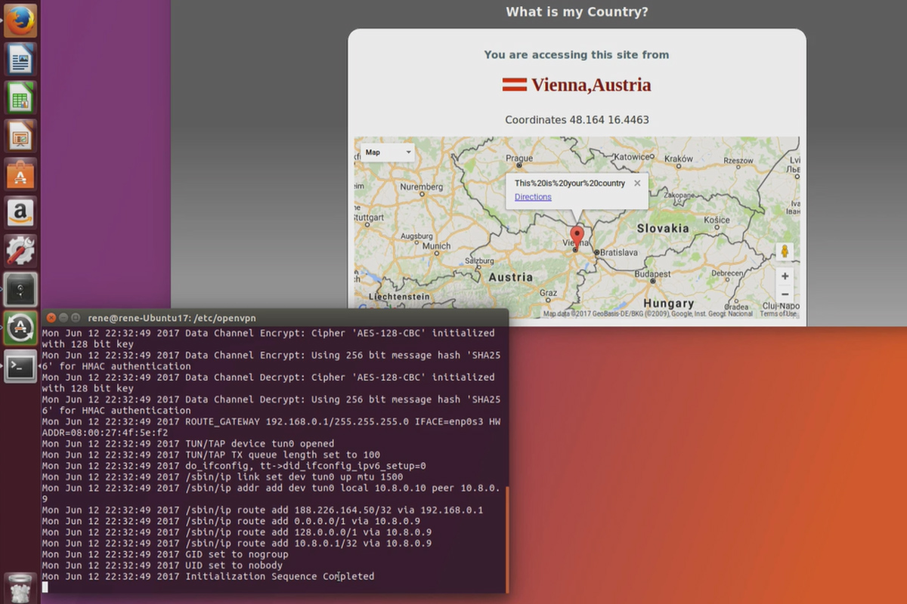Open the Trash in the launcher

[20, 588]
